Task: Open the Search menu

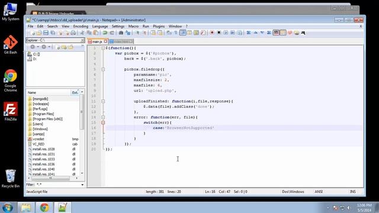Action: pos(52,26)
